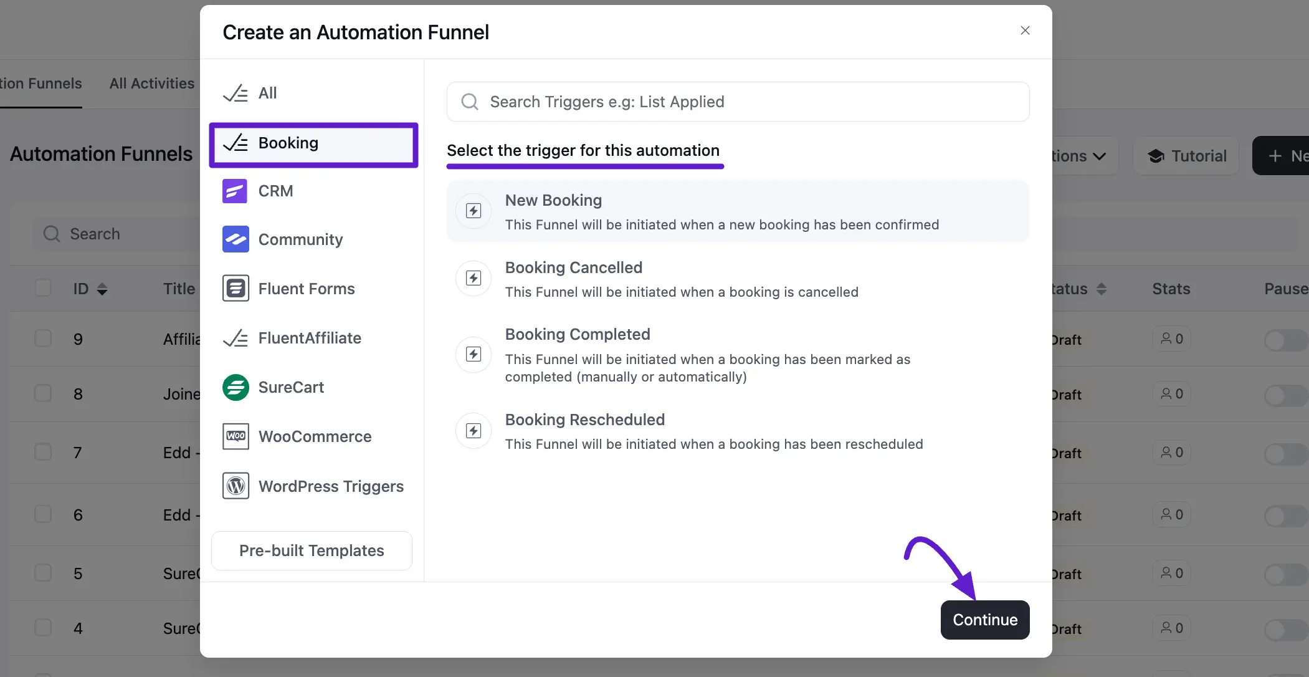Click the Tutorial button
This screenshot has width=1309, height=677.
click(1186, 156)
